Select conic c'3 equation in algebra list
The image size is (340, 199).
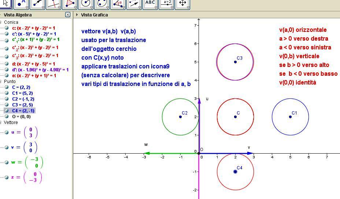(35, 56)
